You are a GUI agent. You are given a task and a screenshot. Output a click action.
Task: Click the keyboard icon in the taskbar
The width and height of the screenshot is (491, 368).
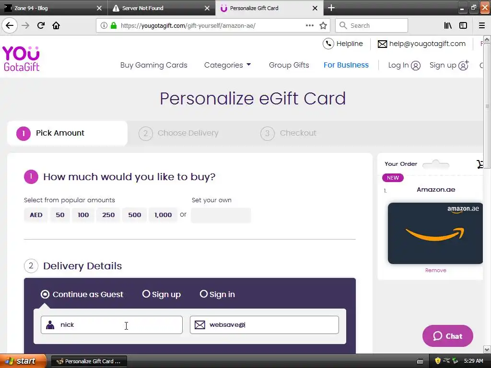pos(420,361)
